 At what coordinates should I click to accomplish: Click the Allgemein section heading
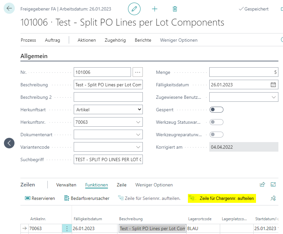pos(34,56)
